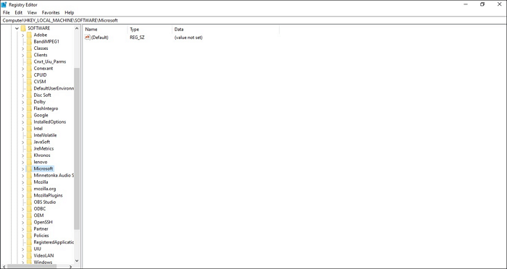Select the OpenSSH key
Screen dimensions: 507x269
43,222
